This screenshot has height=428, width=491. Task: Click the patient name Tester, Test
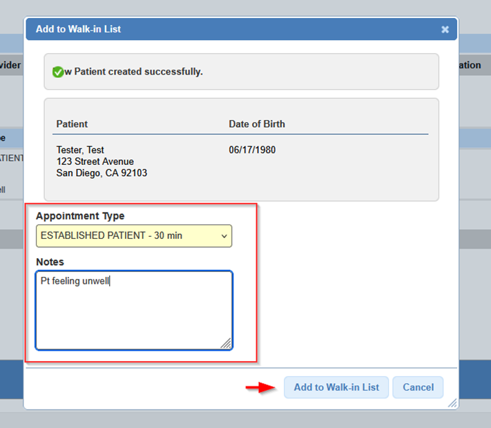click(80, 150)
